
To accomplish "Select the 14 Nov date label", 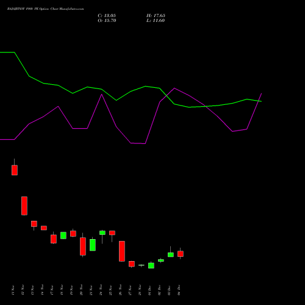I will [42, 290].
